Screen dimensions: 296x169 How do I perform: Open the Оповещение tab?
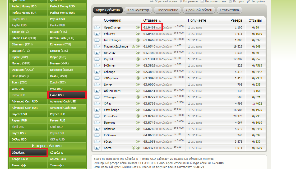167,10
